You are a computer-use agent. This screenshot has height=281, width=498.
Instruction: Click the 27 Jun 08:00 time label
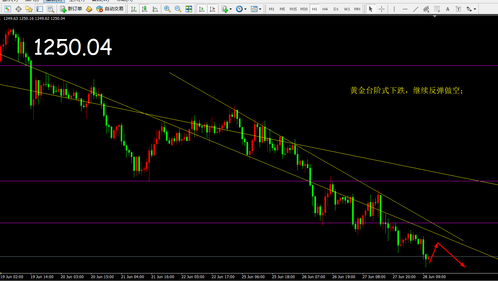374,277
